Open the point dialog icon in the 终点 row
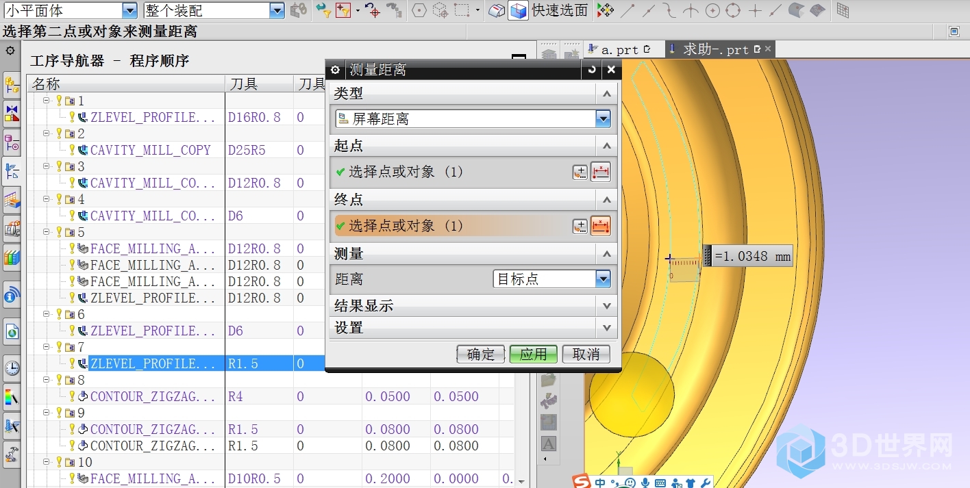970x488 pixels. (x=580, y=227)
